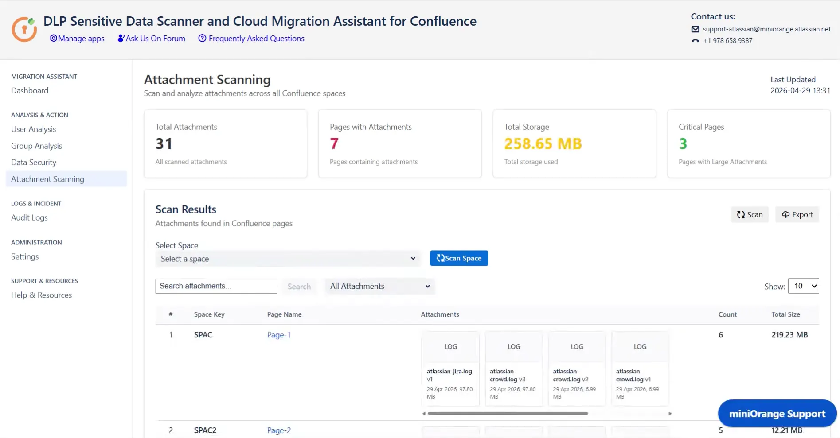This screenshot has height=438, width=840.
Task: Click the cloud icon on the Export button
Action: [785, 215]
